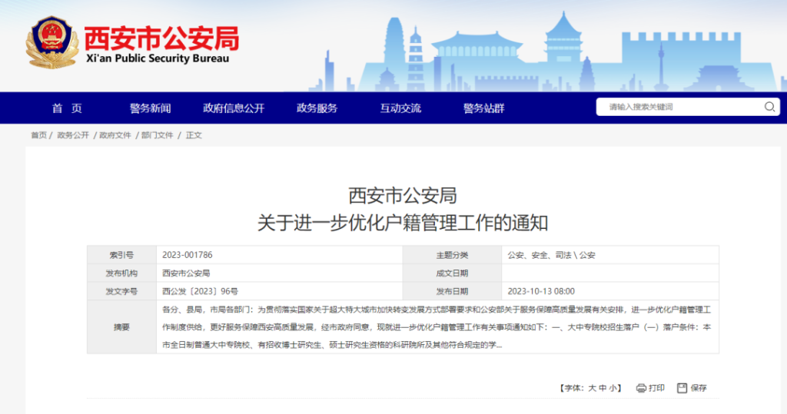Select 警务站群 in the navigation bar
787x414 pixels.
483,108
